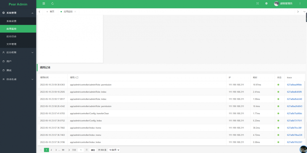This screenshot has width=307, height=153.
Task: Open trace link 627a8bd6405f9
Action: coord(294,92)
